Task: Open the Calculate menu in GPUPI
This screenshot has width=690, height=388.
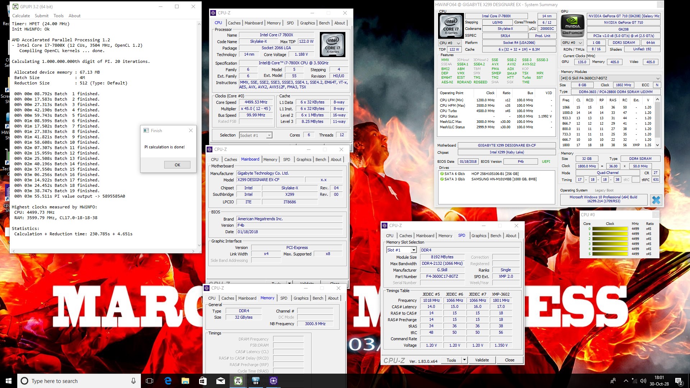Action: 21,16
